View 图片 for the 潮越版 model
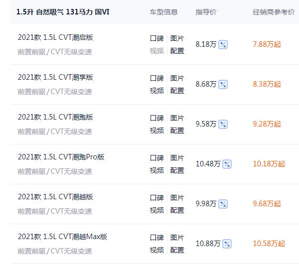This screenshot has width=299, height=264. (177, 198)
